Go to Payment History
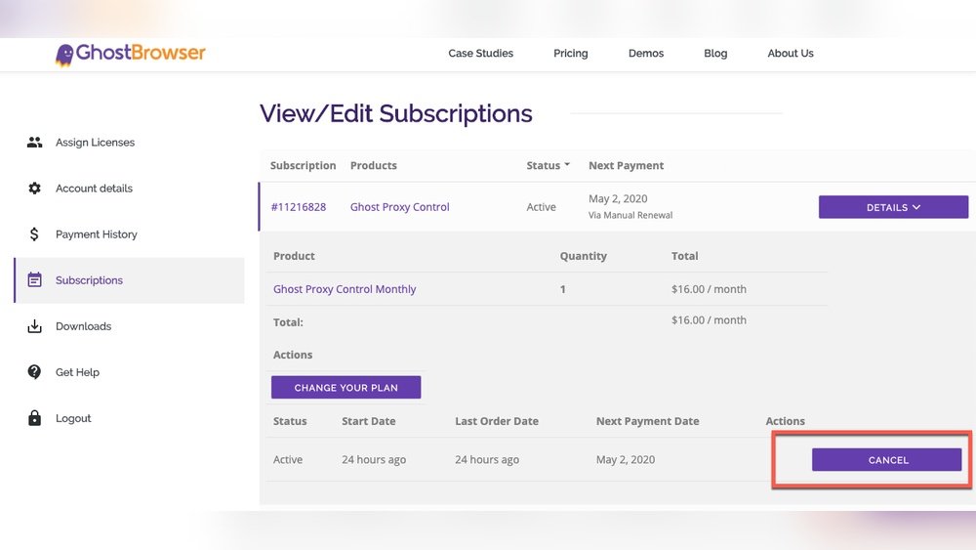Screen dimensions: 976x550 97,234
